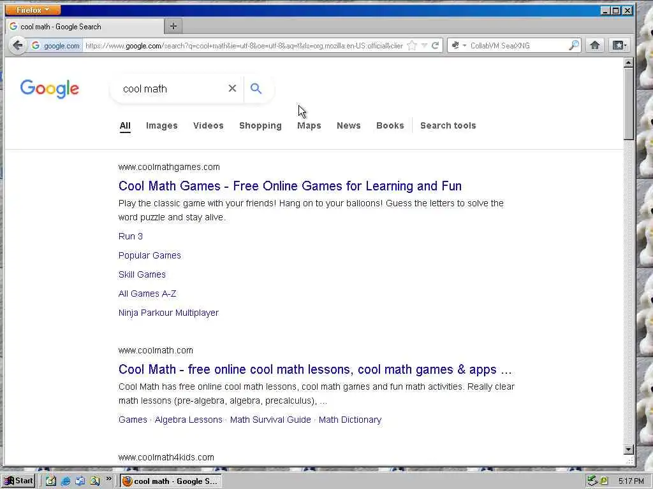Open Search tools options
The width and height of the screenshot is (653, 489).
(448, 125)
